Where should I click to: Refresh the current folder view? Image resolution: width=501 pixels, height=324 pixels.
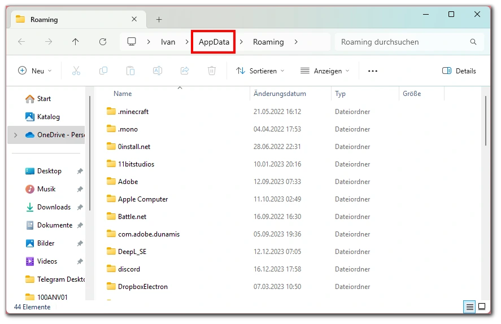pyautogui.click(x=103, y=42)
